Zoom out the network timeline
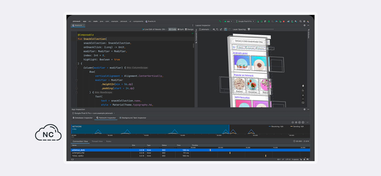Screen dimensions: 381x176 tap(293, 122)
